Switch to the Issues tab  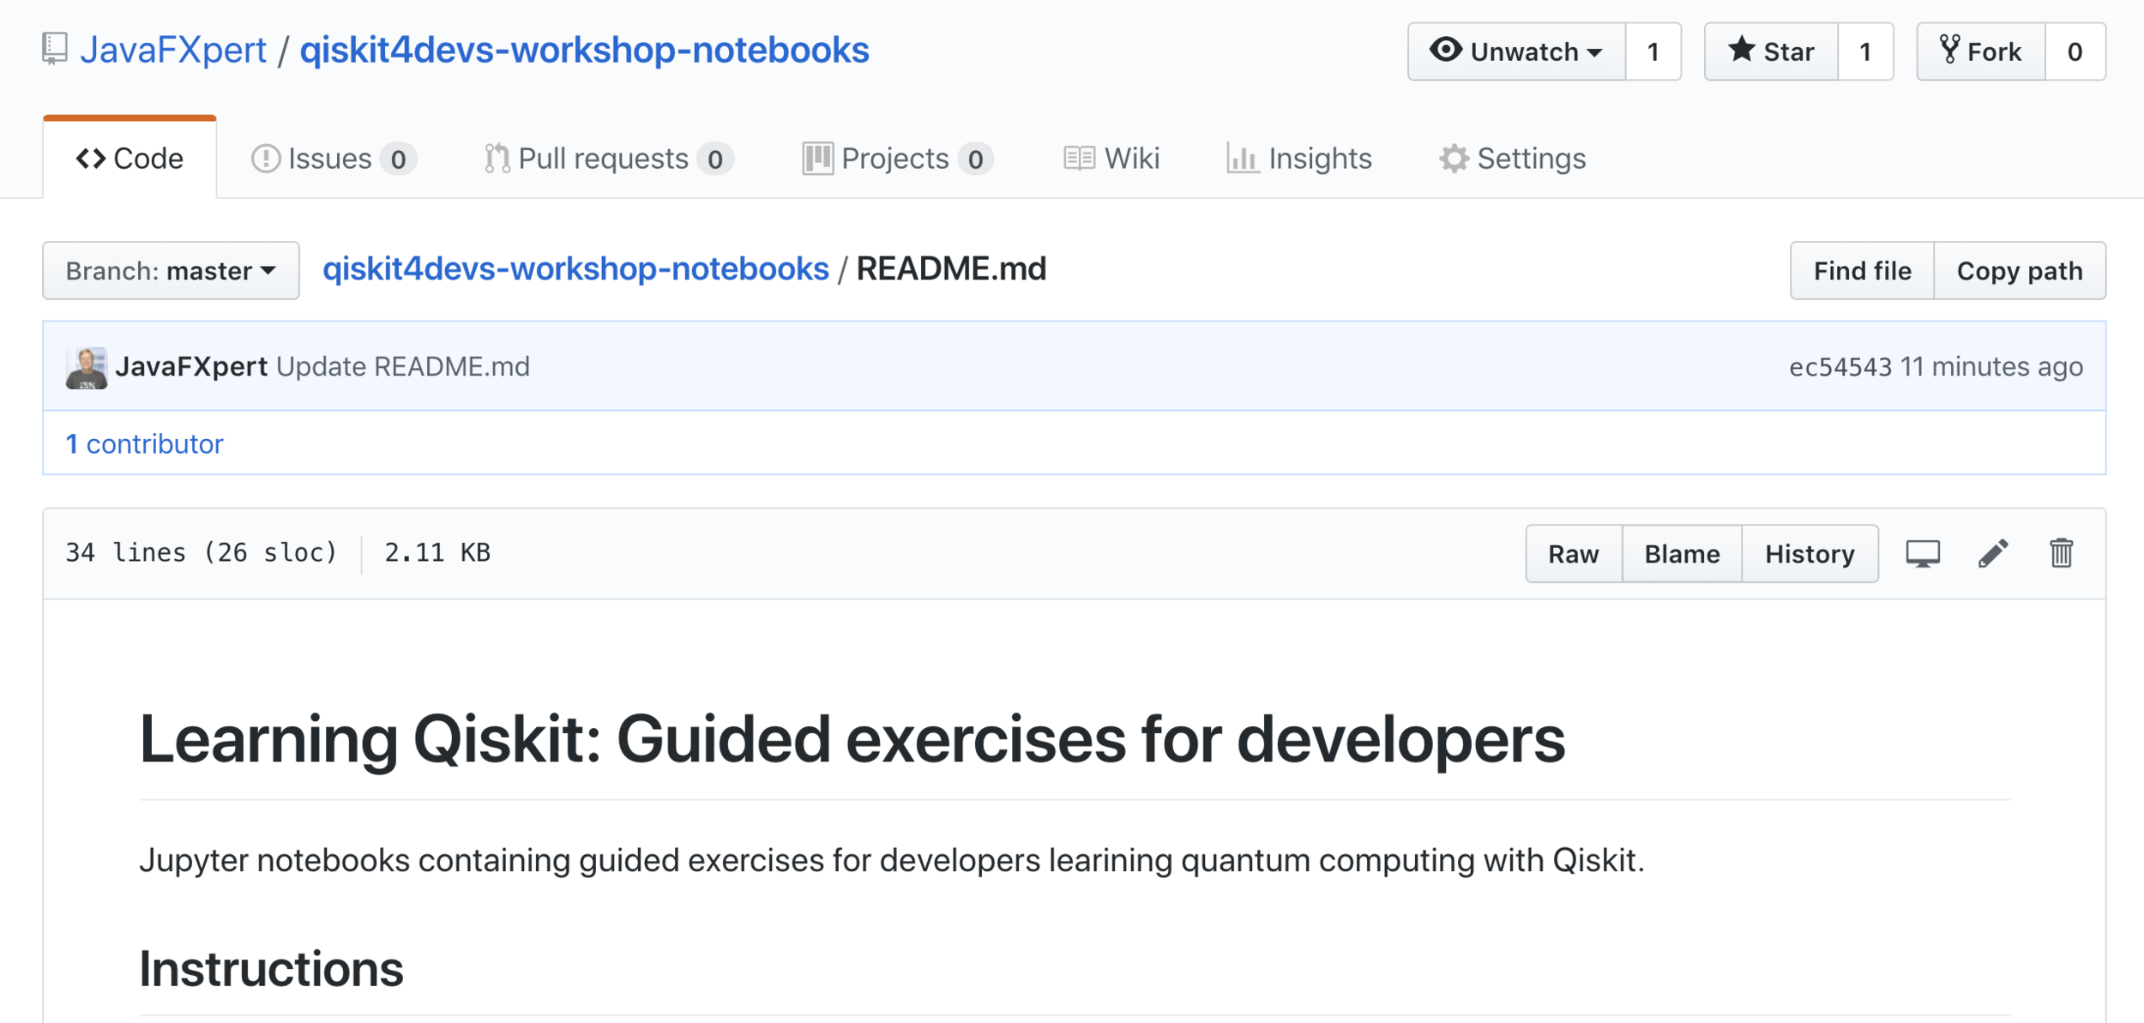coord(333,159)
